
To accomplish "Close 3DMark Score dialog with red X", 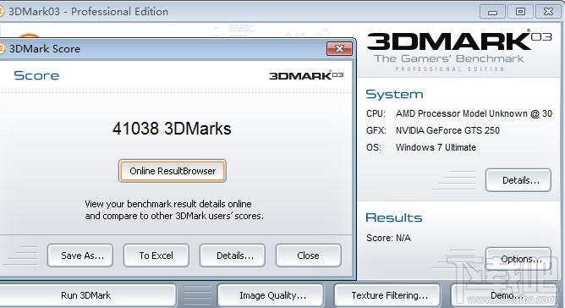I will [339, 49].
